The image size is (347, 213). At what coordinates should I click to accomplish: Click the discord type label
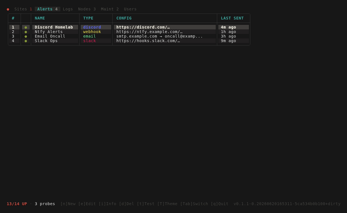click(x=92, y=27)
